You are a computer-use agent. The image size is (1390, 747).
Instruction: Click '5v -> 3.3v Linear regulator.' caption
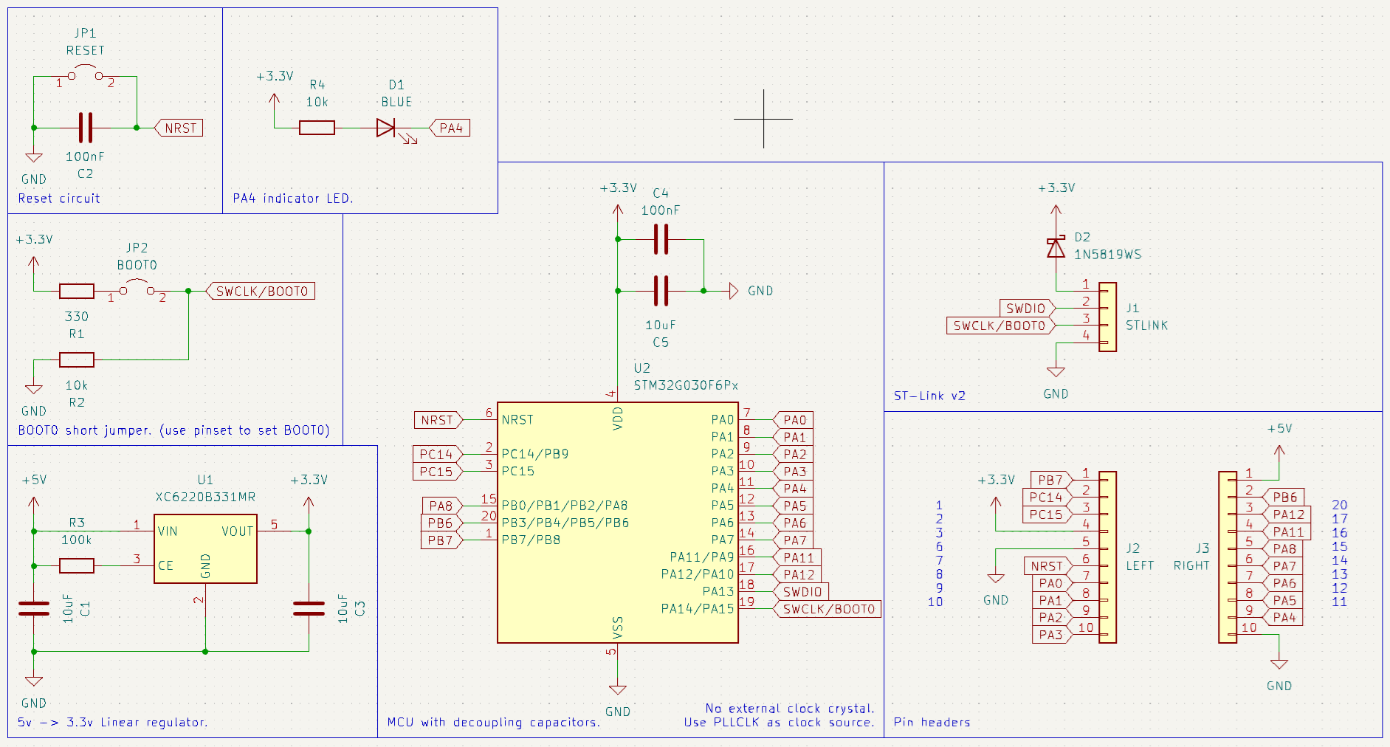(x=113, y=722)
